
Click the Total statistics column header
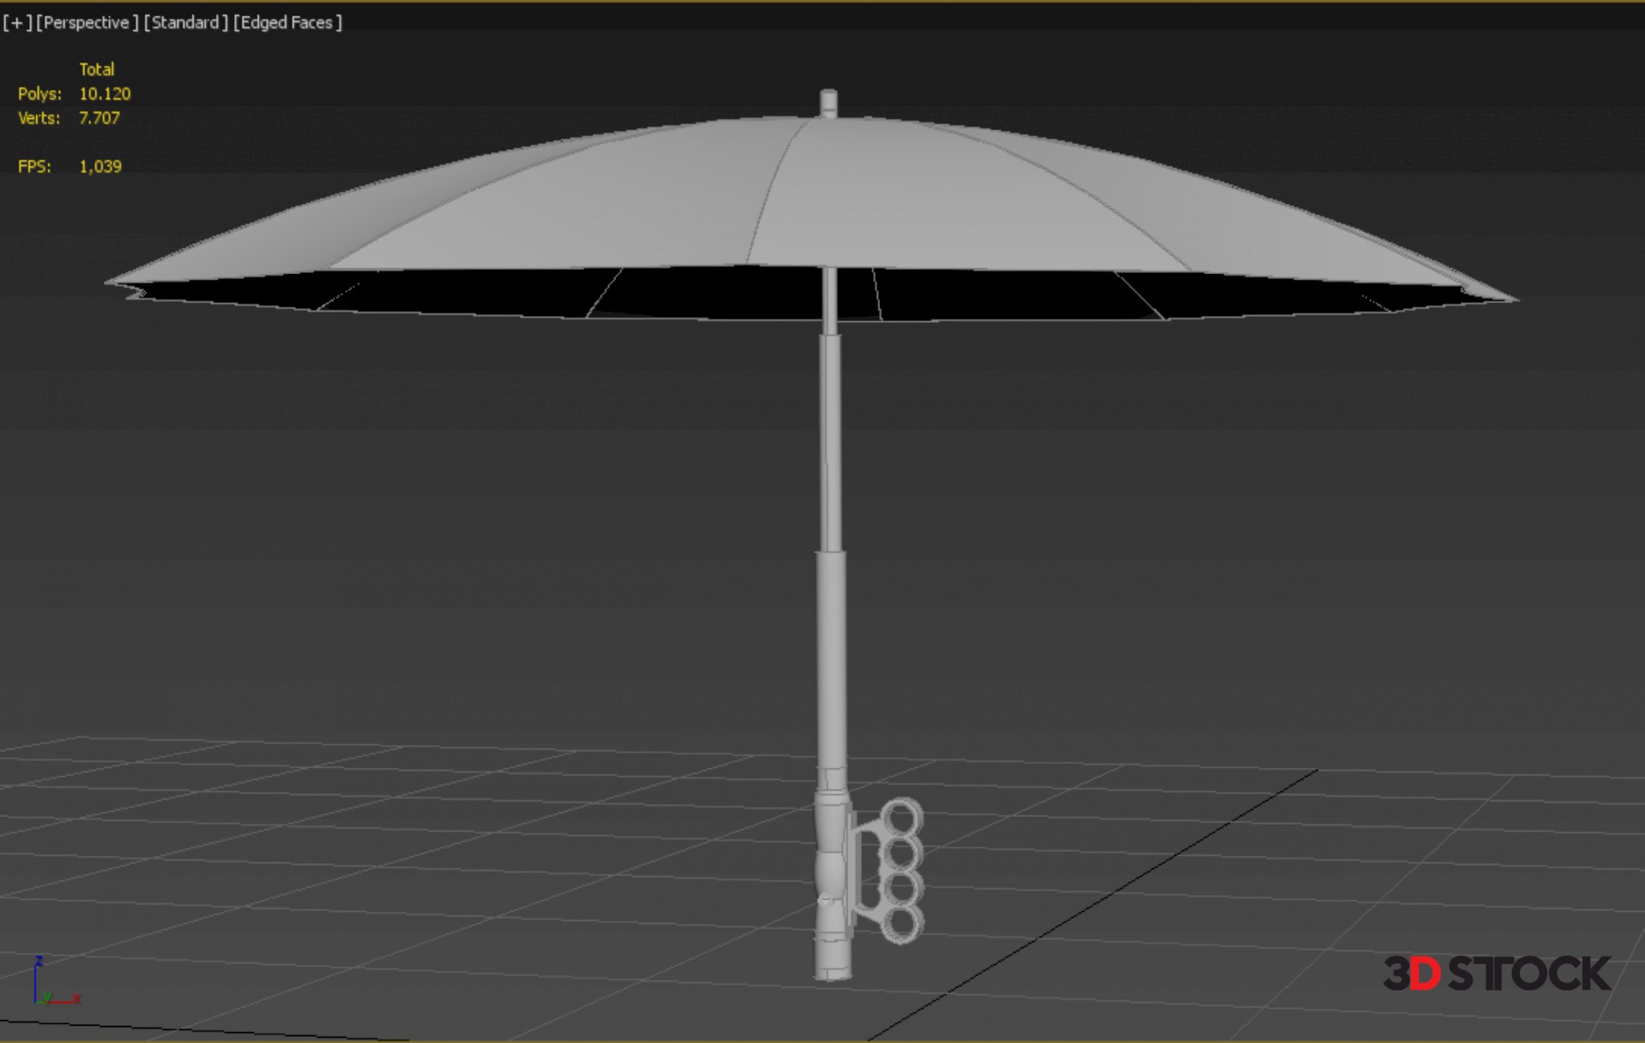pos(96,69)
